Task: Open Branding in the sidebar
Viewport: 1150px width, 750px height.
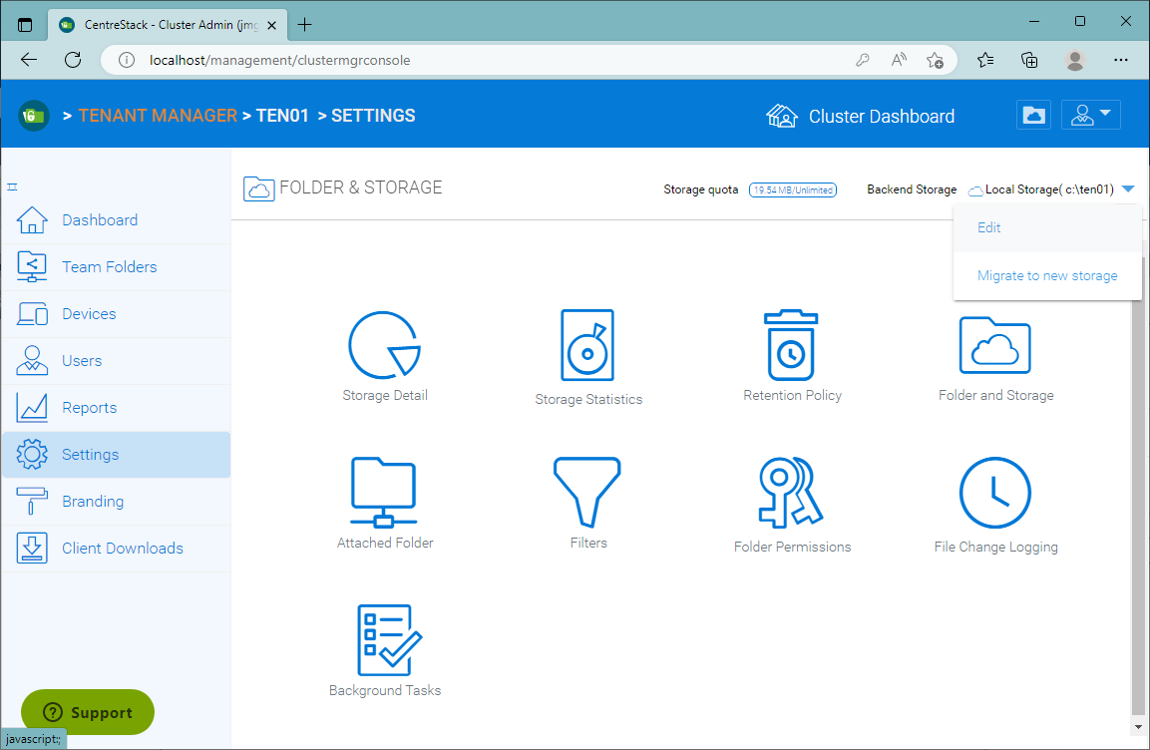Action: click(93, 502)
